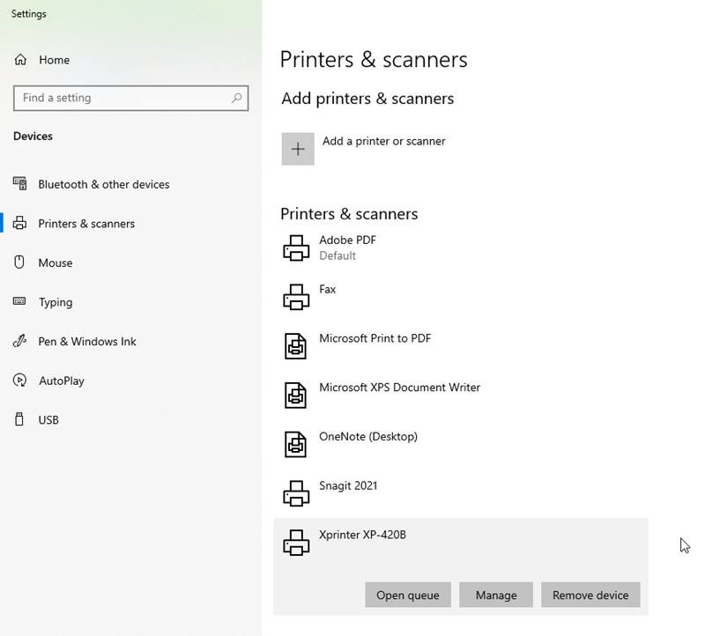Screen dimensions: 705x636
Task: Click the Printers & scanners sidebar icon
Action: [x=19, y=223]
